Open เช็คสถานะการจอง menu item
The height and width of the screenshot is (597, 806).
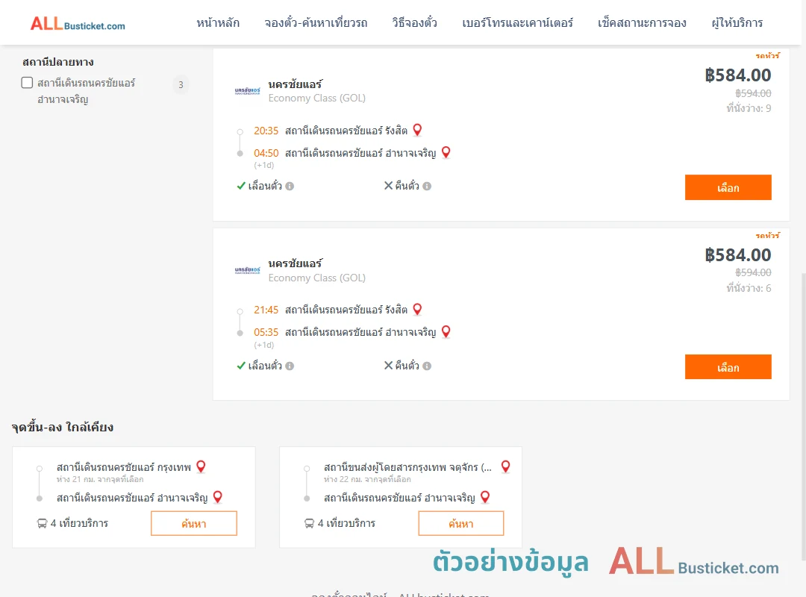(x=642, y=23)
